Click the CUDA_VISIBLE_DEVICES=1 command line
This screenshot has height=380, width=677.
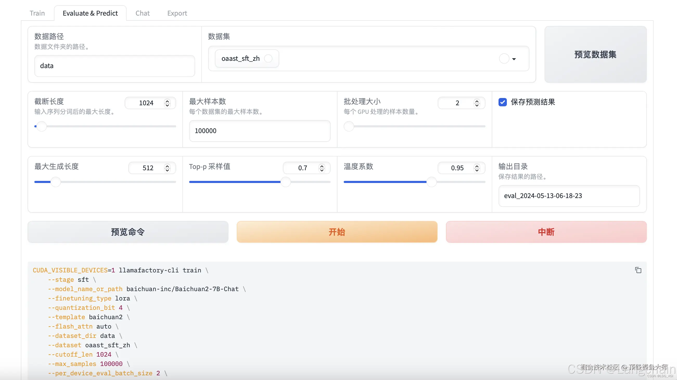point(121,270)
